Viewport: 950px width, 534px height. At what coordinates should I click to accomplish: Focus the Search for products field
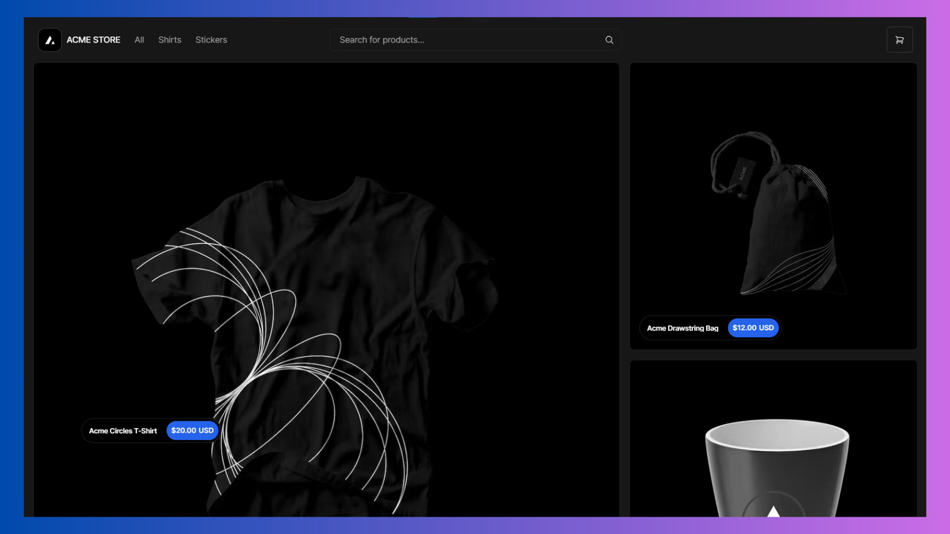coord(465,40)
